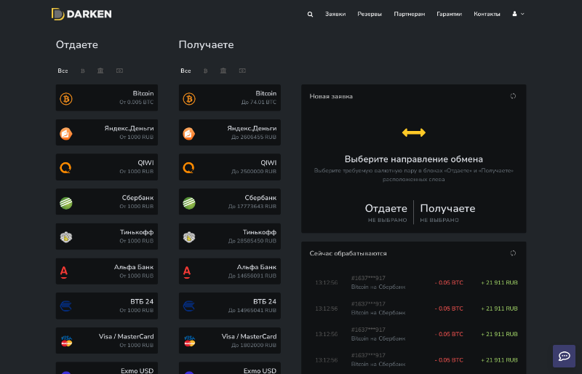Open the user account dropdown

click(518, 14)
